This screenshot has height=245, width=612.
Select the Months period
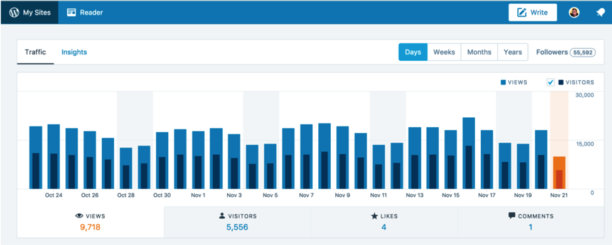pyautogui.click(x=480, y=52)
